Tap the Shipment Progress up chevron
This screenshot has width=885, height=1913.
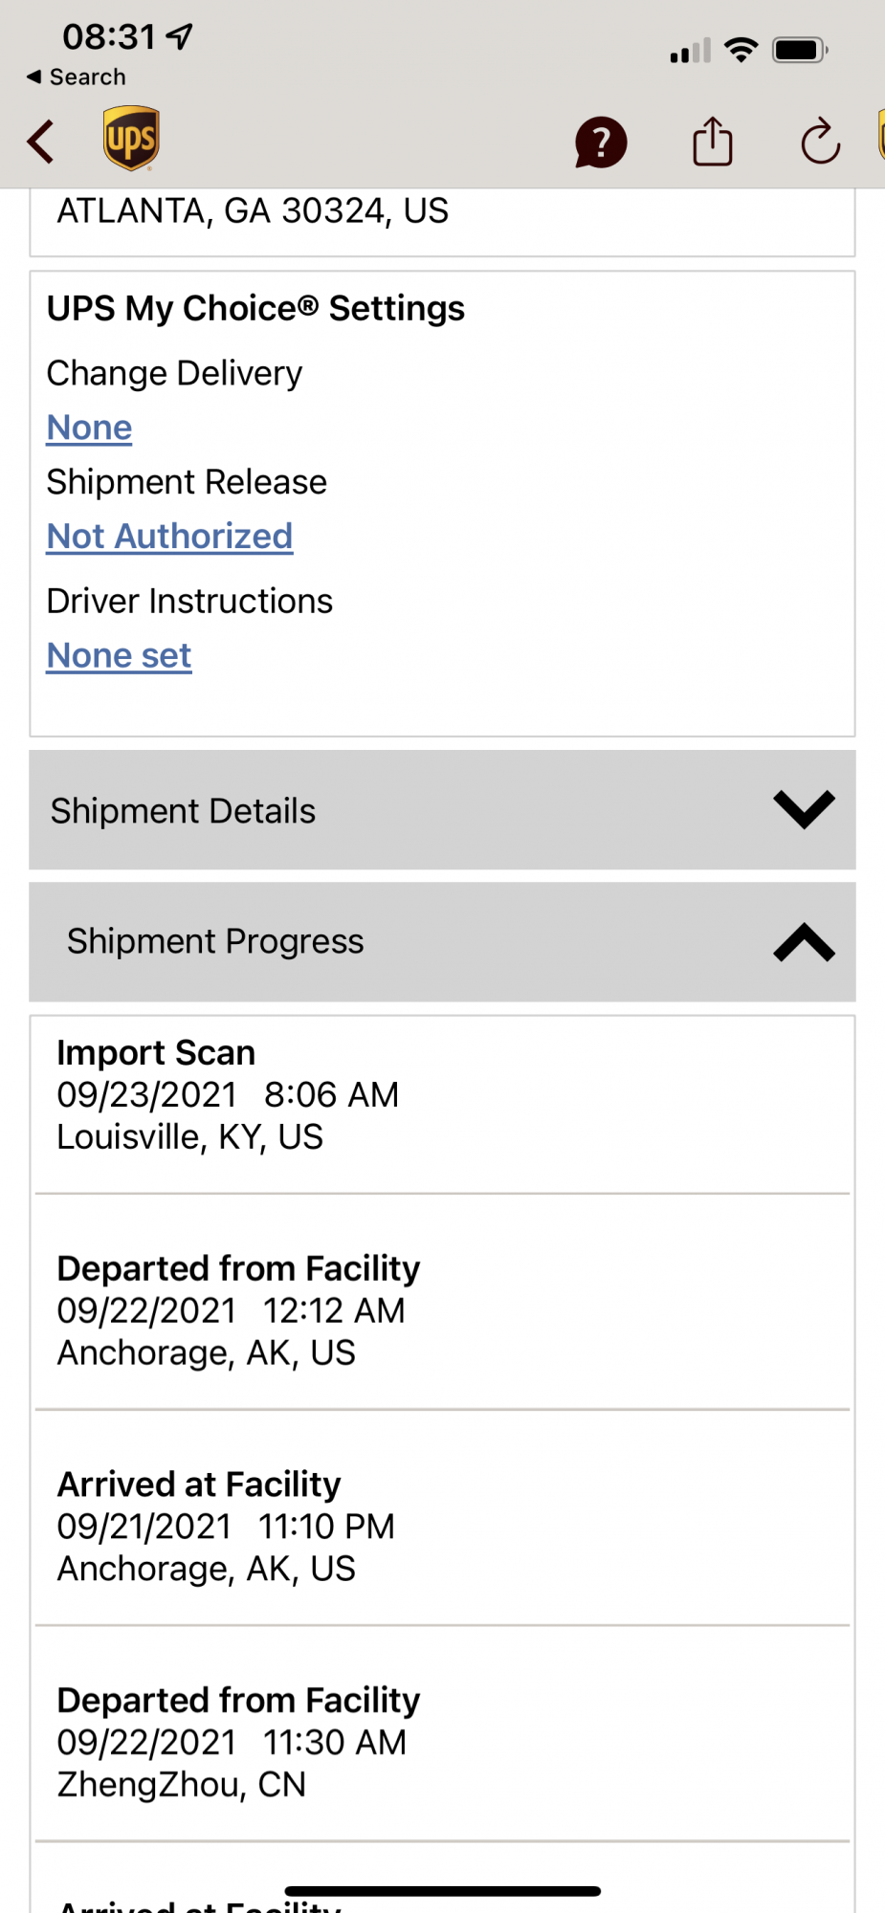804,942
